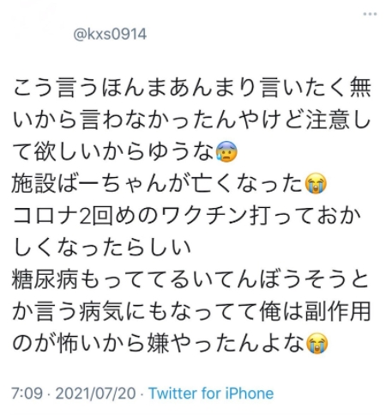Click the word コロナ in the tweet
Screen dimensions: 392x415
tap(45, 216)
